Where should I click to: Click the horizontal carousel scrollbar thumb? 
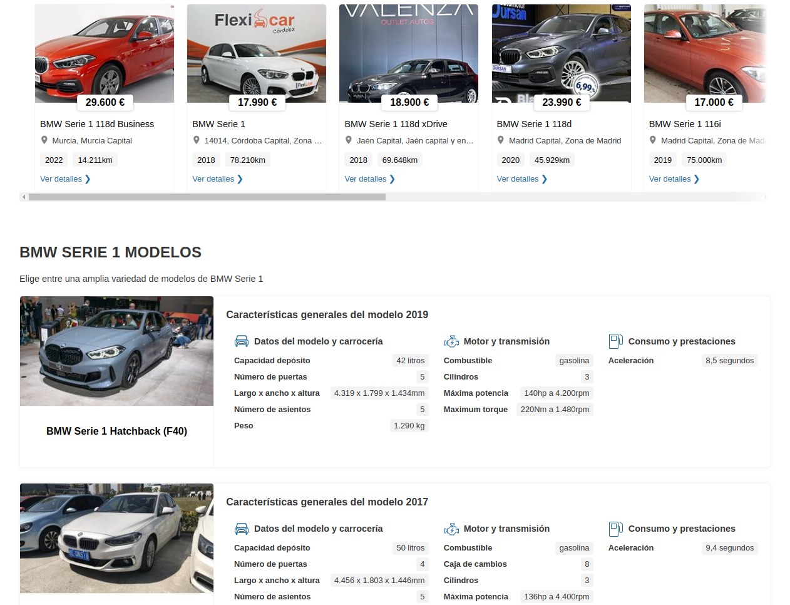click(x=207, y=197)
